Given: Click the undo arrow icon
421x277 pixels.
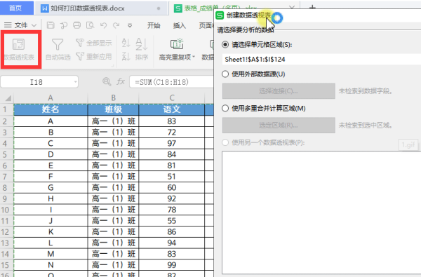Looking at the screenshot, I should tap(103, 25).
